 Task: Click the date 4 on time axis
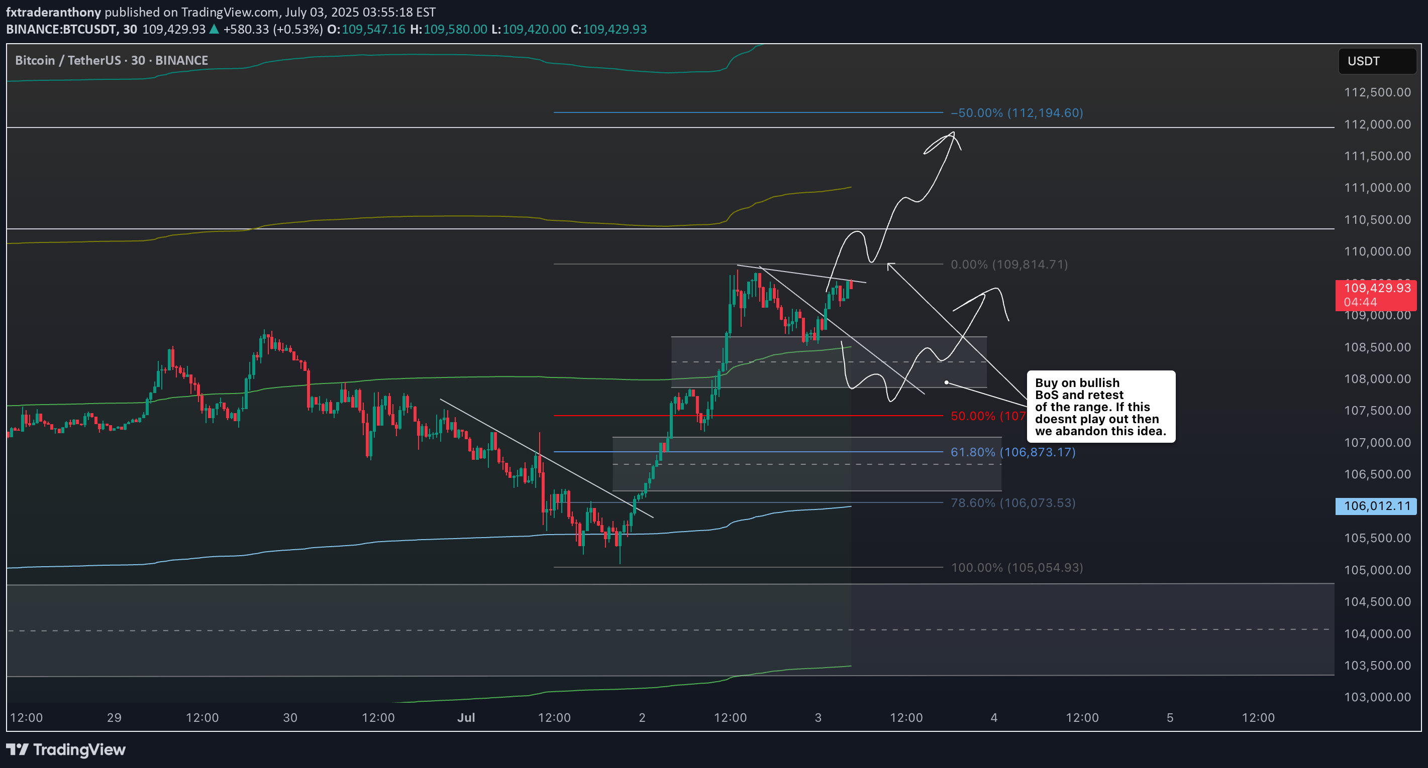pyautogui.click(x=994, y=718)
